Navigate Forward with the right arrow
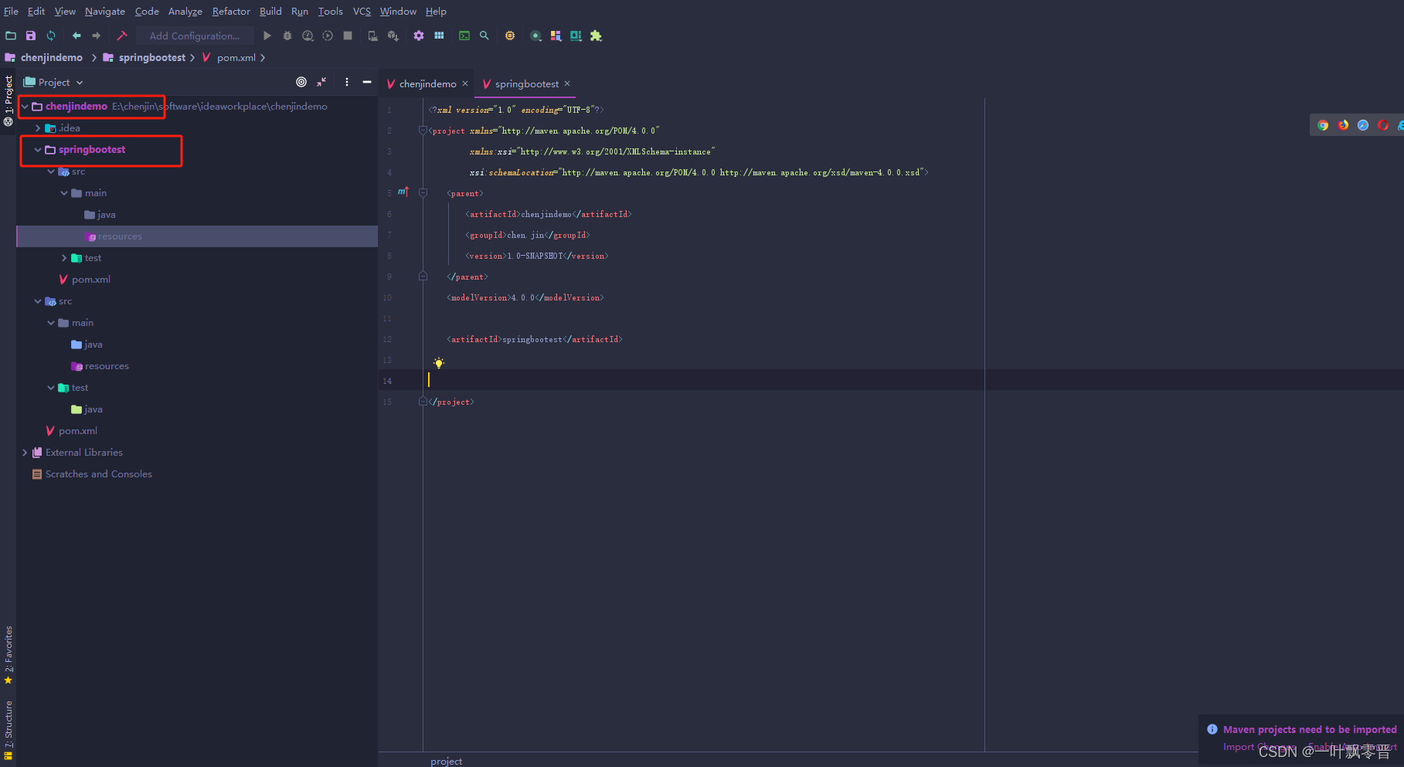The width and height of the screenshot is (1404, 767). (96, 36)
